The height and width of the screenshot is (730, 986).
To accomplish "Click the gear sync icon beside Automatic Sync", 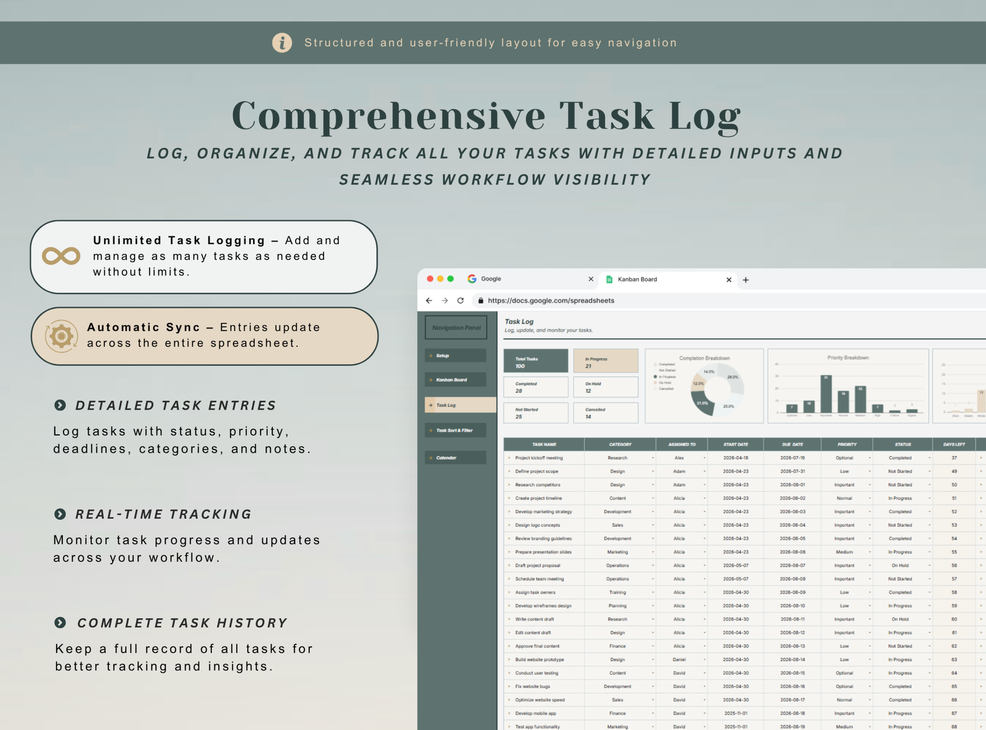I will click(61, 336).
